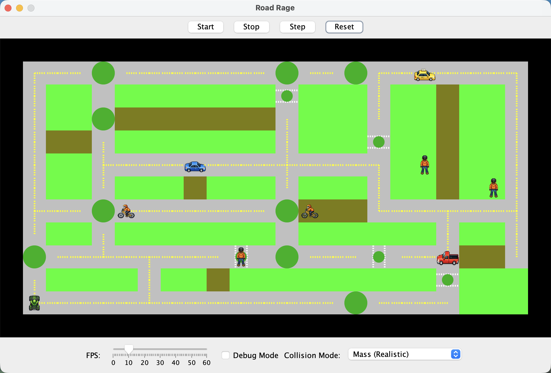The width and height of the screenshot is (551, 373).
Task: Click the small tree near the red truck
Action: point(447,280)
